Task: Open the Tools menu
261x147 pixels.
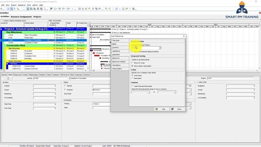Action: pyautogui.click(x=29, y=5)
